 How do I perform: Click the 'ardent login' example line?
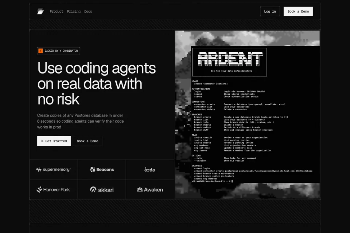[202, 168]
